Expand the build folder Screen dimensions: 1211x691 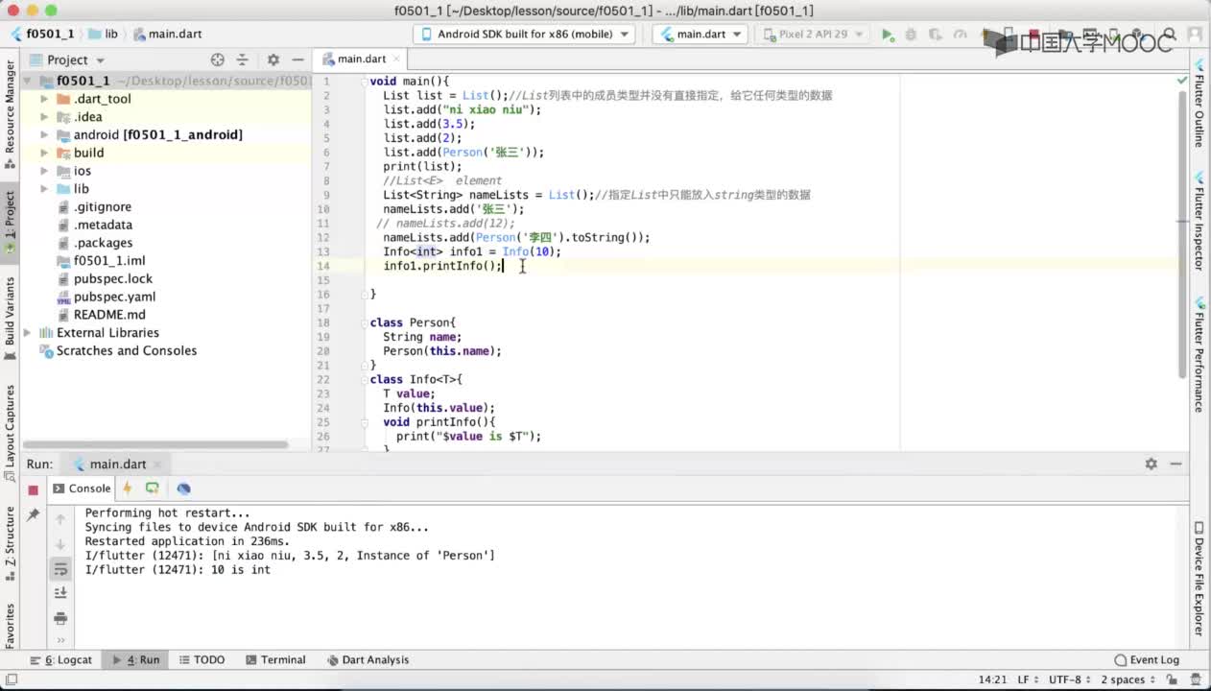pyautogui.click(x=44, y=153)
